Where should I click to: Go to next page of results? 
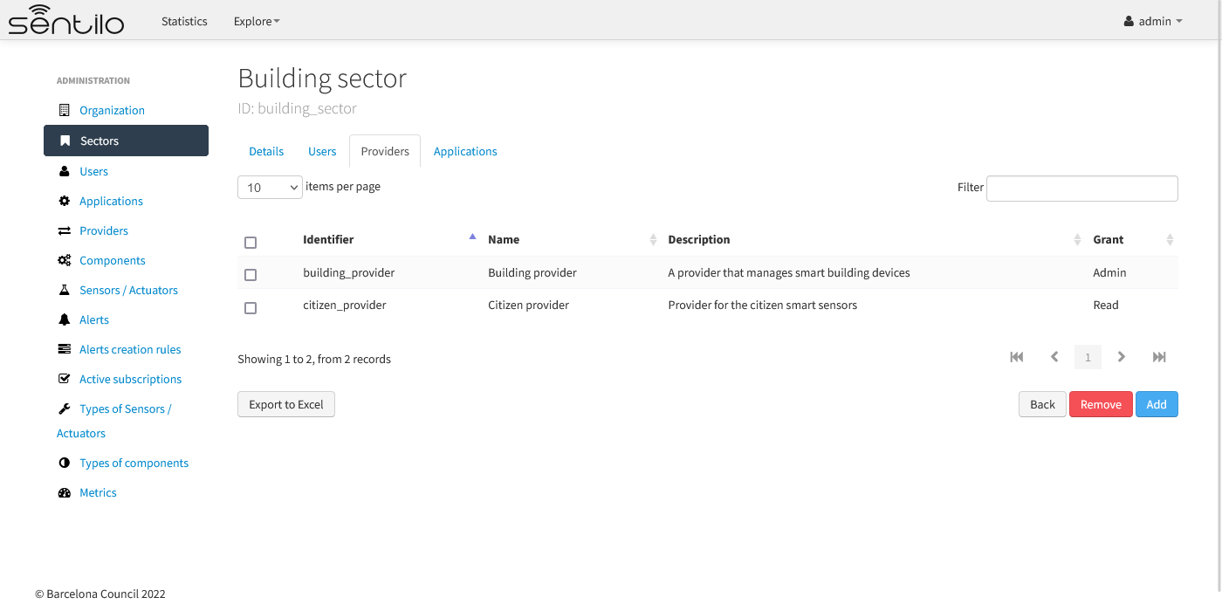pyautogui.click(x=1122, y=357)
